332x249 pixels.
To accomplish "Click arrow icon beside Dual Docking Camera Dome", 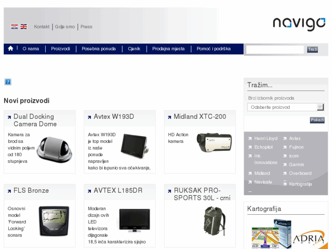I will (x=9, y=117).
